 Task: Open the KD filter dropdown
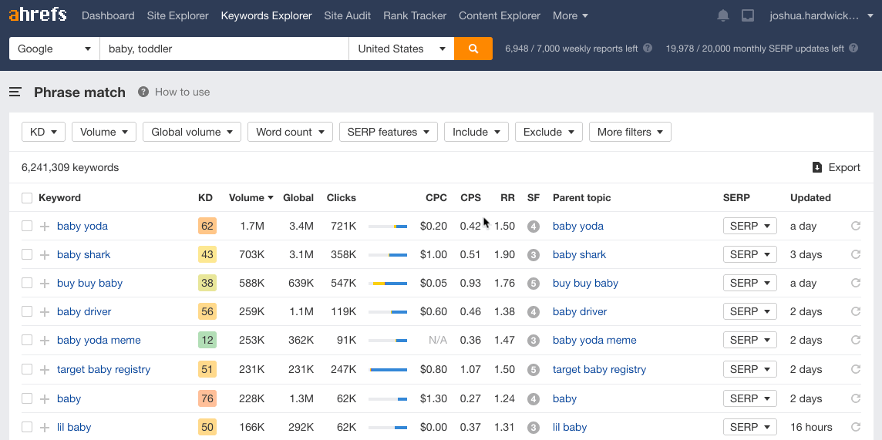pos(43,132)
